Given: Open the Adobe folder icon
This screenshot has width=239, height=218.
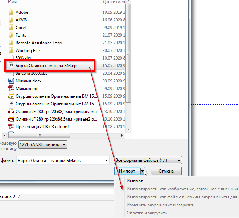Looking at the screenshot, I should [11, 12].
